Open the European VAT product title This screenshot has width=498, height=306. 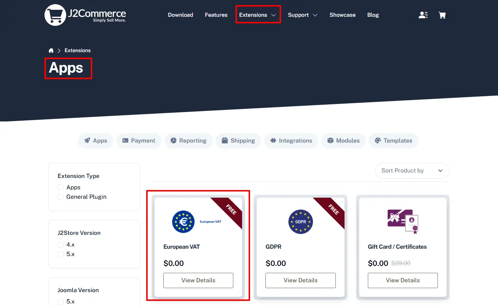click(x=182, y=247)
